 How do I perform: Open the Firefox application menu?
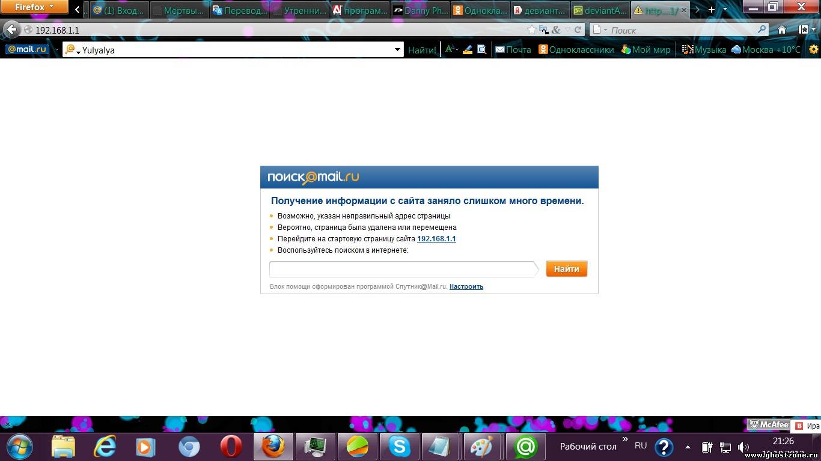[34, 7]
